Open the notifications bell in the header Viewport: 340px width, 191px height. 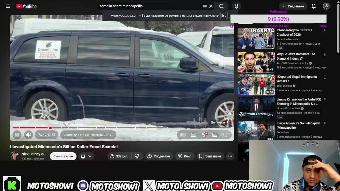[313, 6]
